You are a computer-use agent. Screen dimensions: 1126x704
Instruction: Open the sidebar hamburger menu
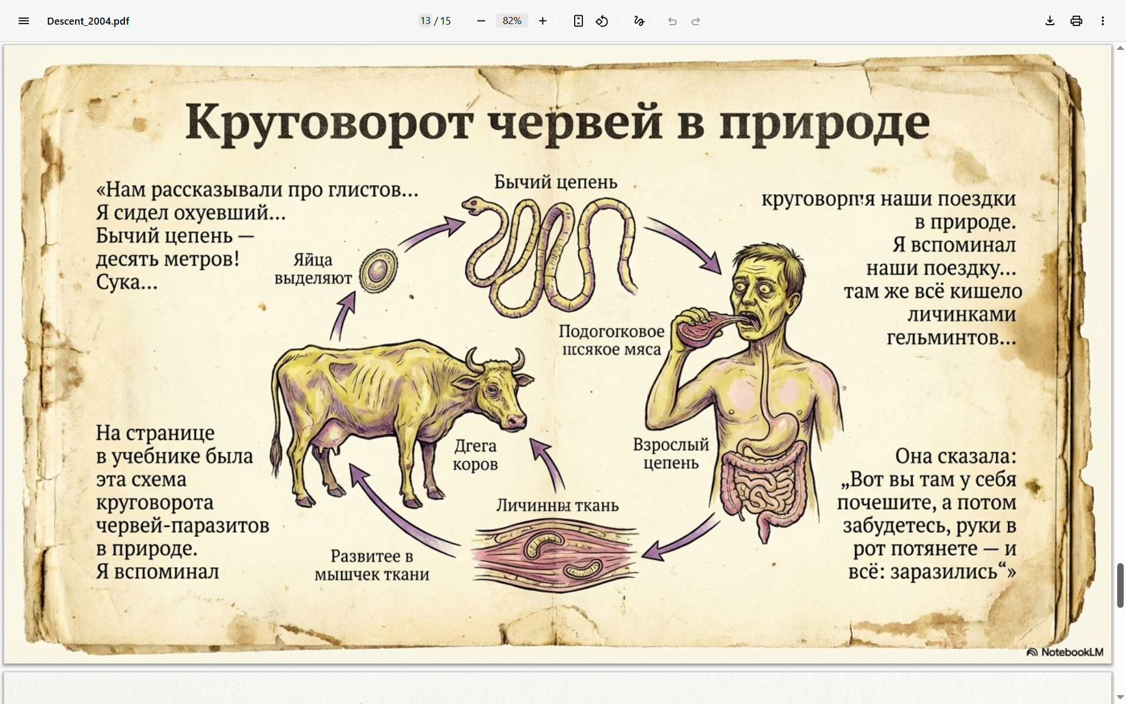[x=23, y=21]
